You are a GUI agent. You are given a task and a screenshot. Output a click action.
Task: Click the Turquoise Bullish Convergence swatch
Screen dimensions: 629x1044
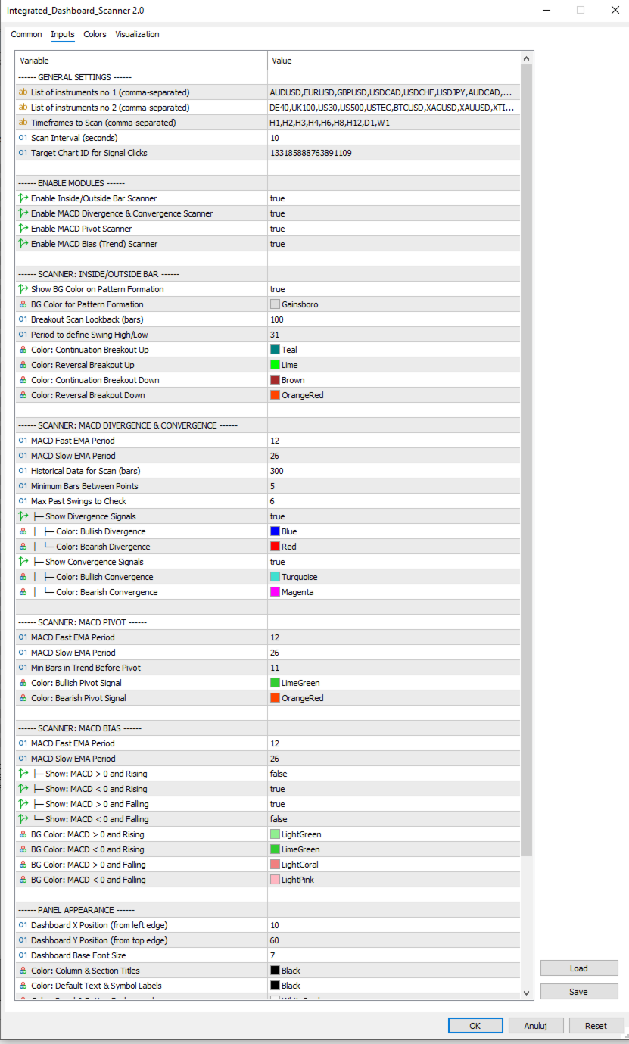click(276, 577)
